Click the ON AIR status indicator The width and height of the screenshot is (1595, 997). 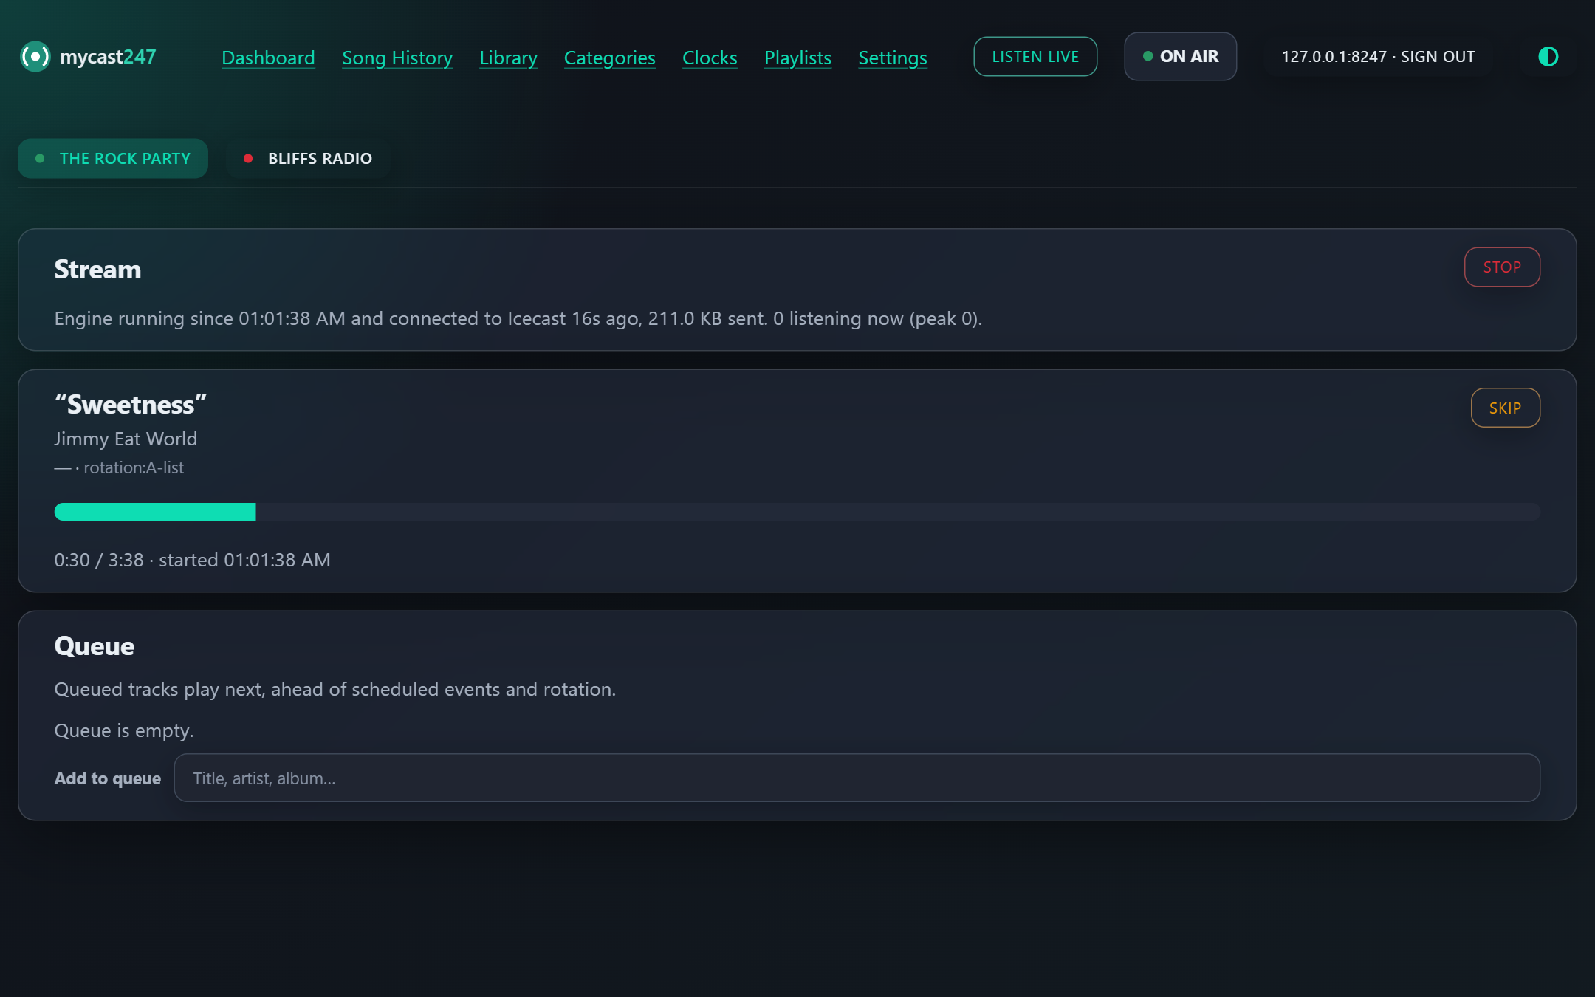click(x=1180, y=57)
